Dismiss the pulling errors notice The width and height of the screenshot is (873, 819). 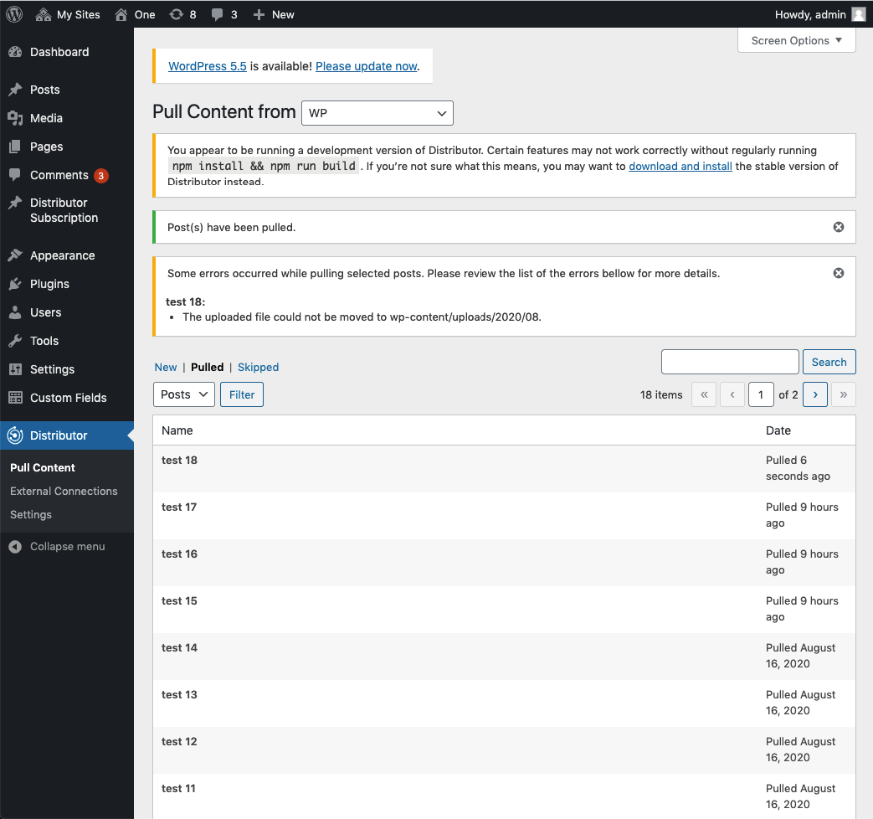coord(839,273)
